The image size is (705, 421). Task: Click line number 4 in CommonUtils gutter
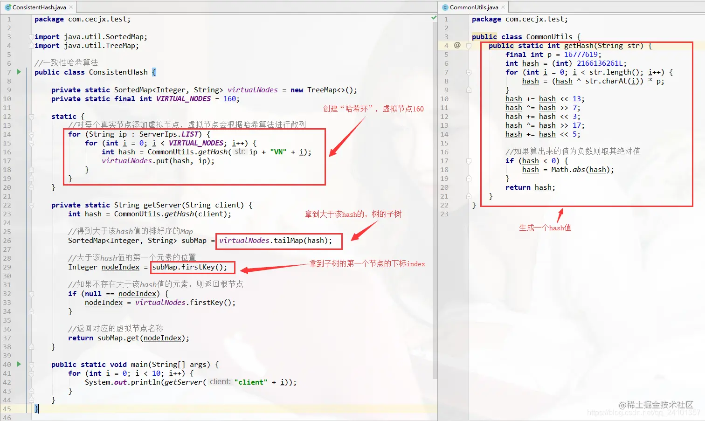[x=446, y=46]
